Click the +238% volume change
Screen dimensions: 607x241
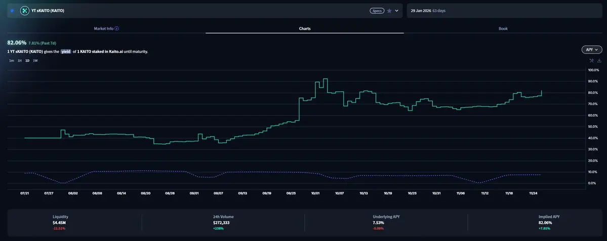[x=218, y=229]
